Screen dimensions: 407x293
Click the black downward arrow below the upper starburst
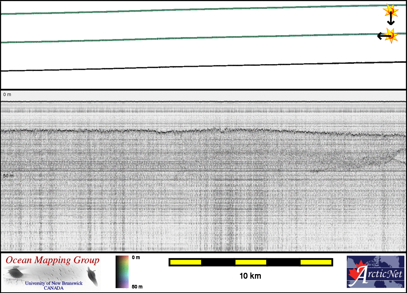pos(391,20)
